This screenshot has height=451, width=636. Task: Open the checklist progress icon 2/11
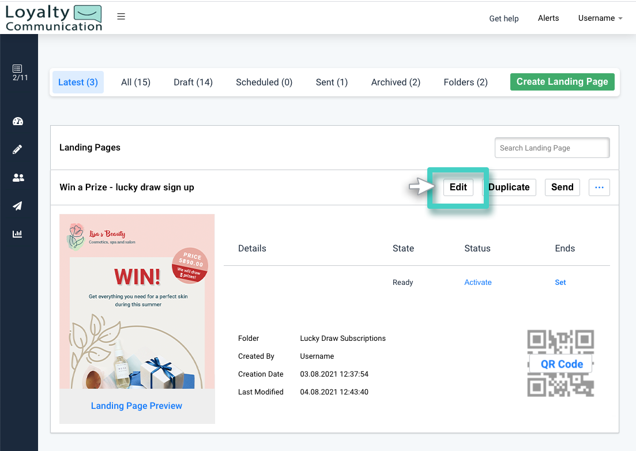tap(19, 73)
